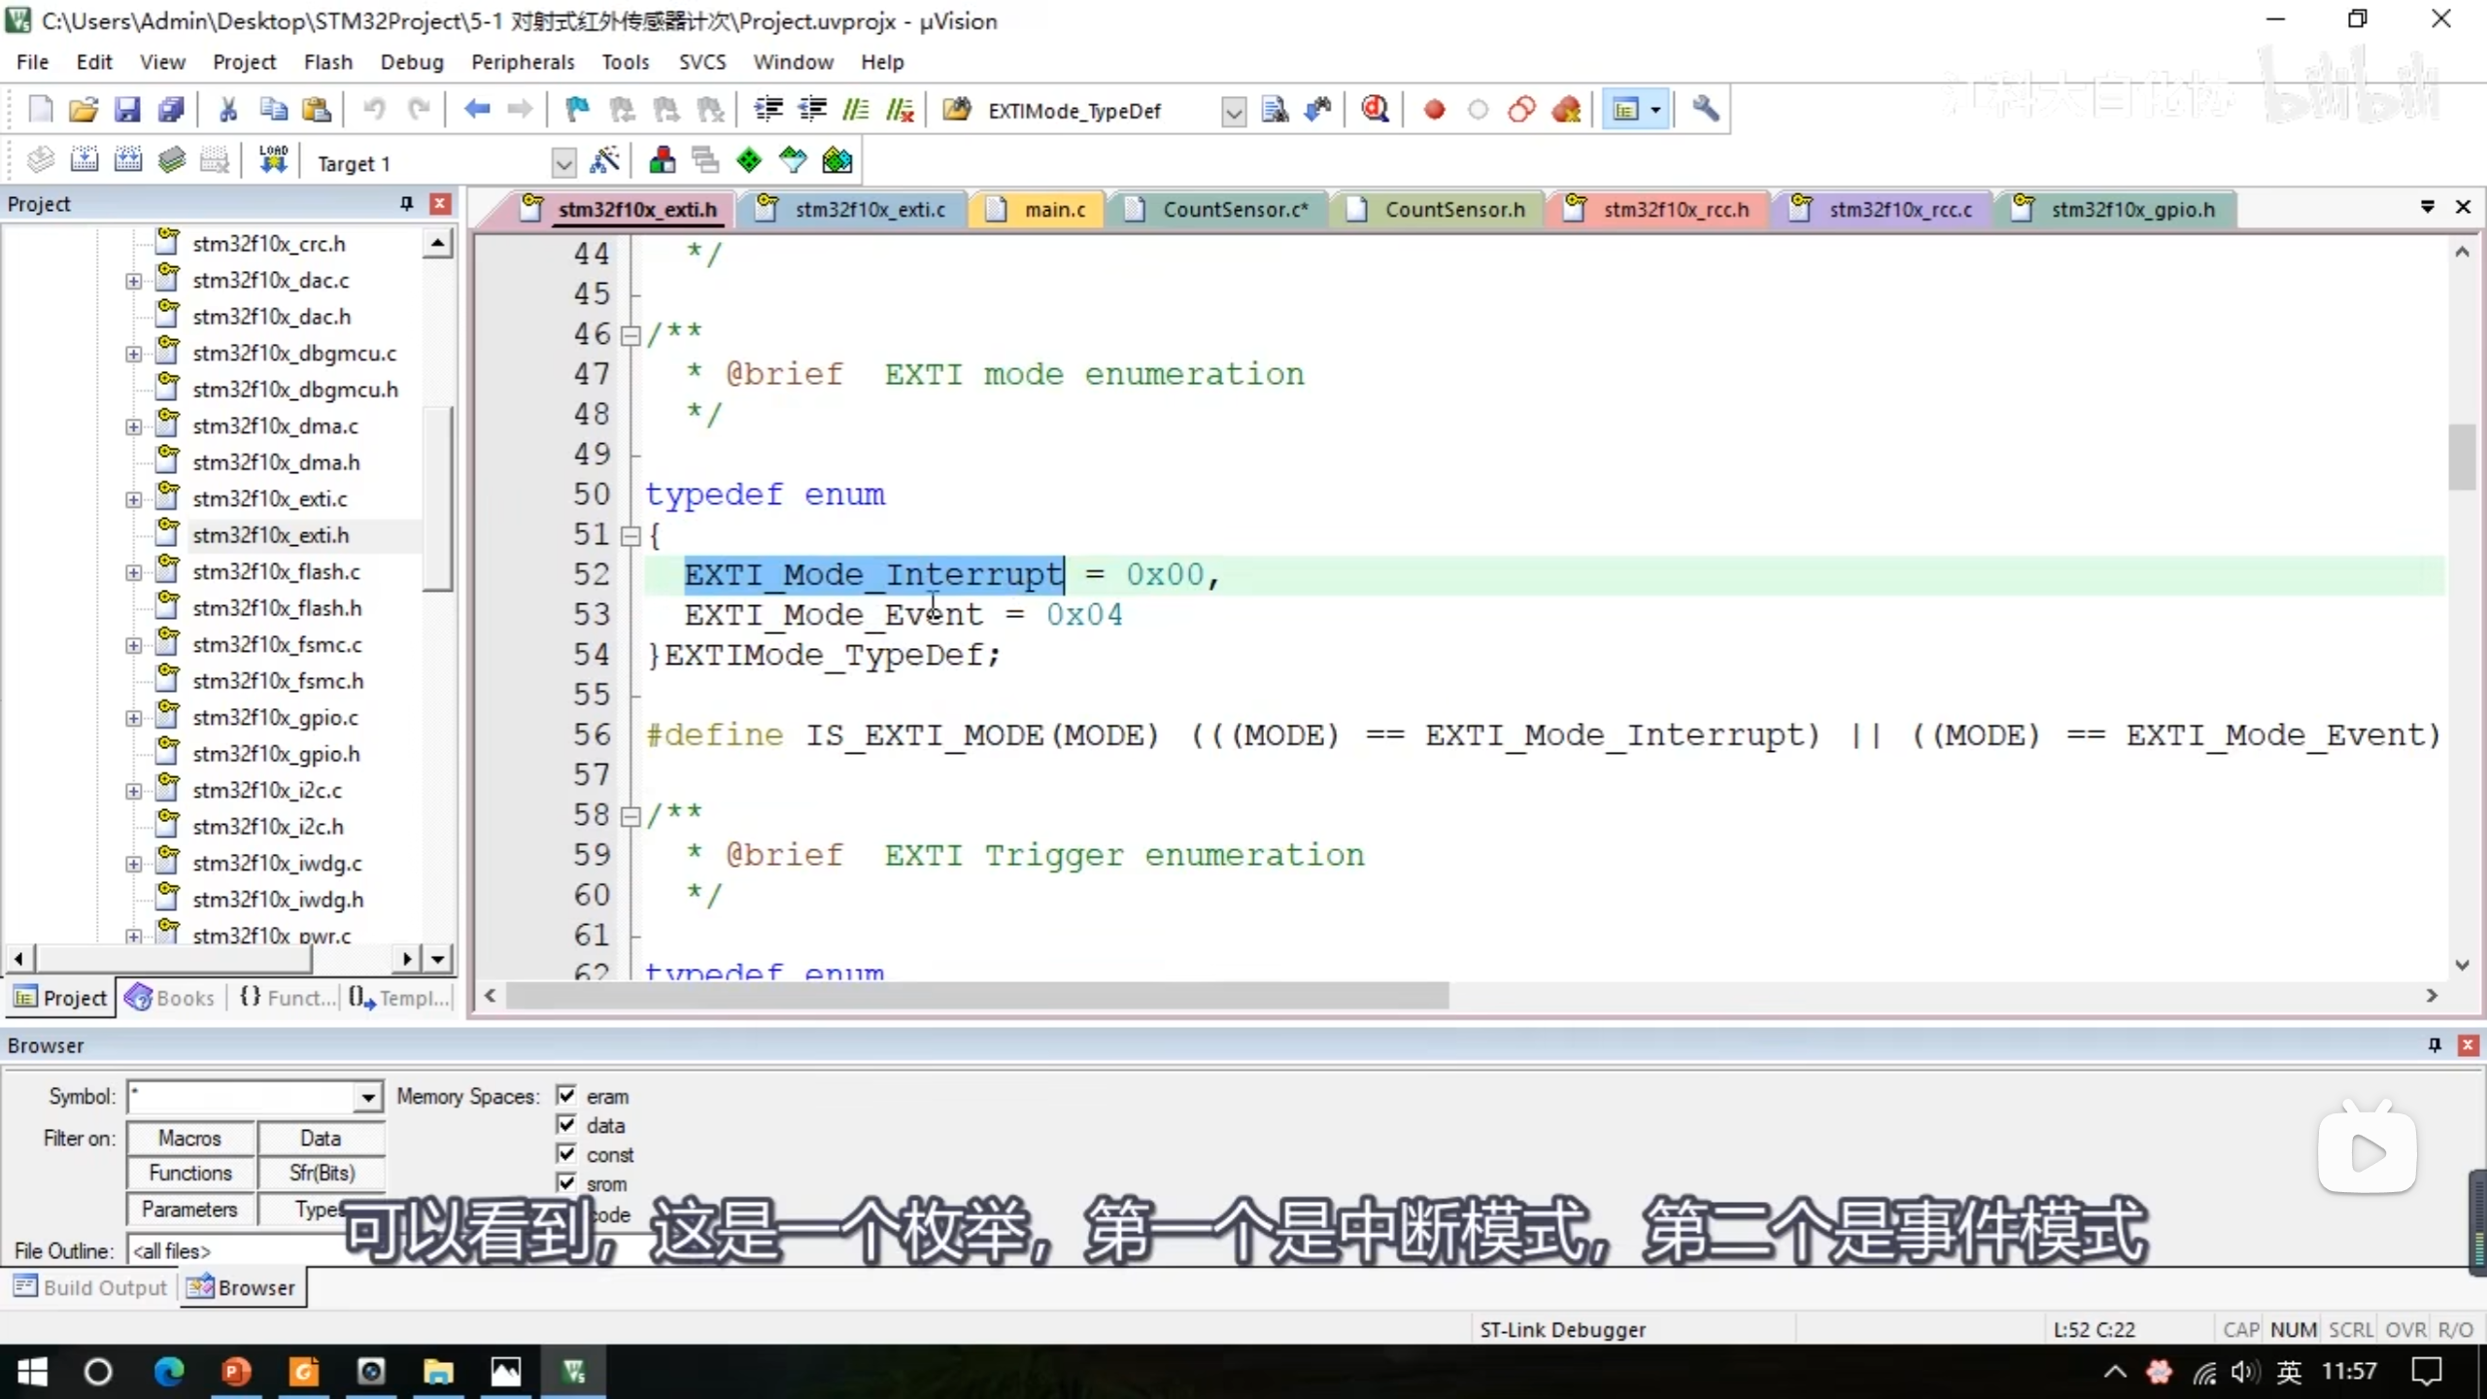Screen dimensions: 2487x1399
Task: Insert a breakpoint with the red dot icon
Action: 1434,110
